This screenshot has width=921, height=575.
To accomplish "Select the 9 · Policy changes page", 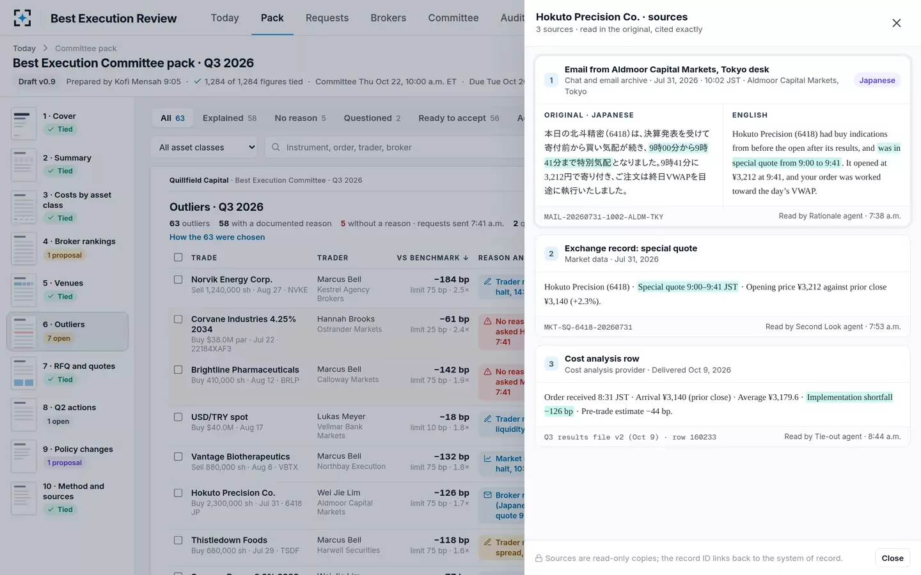I will pyautogui.click(x=68, y=456).
